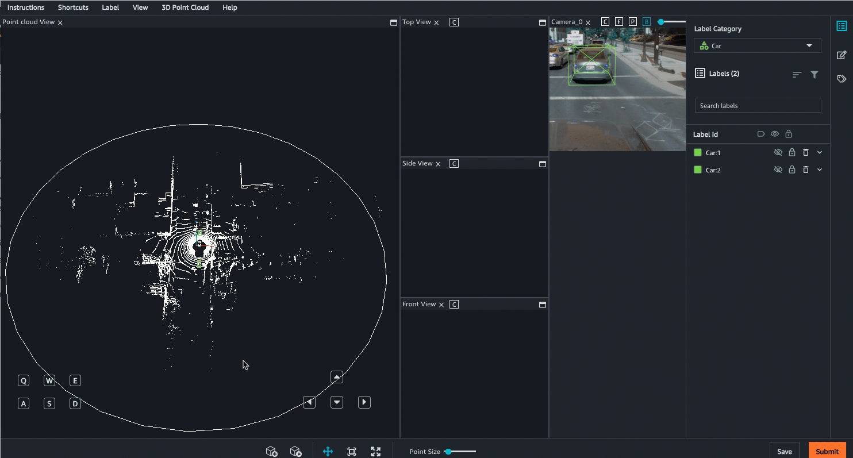Select the Add fitted cuboid tool
Viewport: 853px width, 458px height.
297,451
